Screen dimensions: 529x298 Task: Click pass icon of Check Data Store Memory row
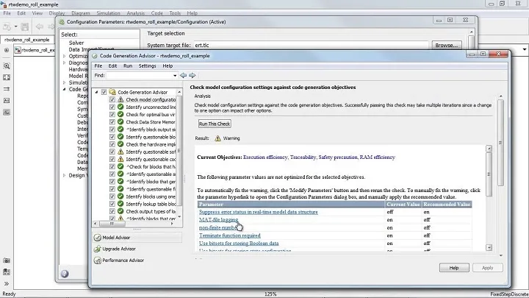[x=120, y=121]
